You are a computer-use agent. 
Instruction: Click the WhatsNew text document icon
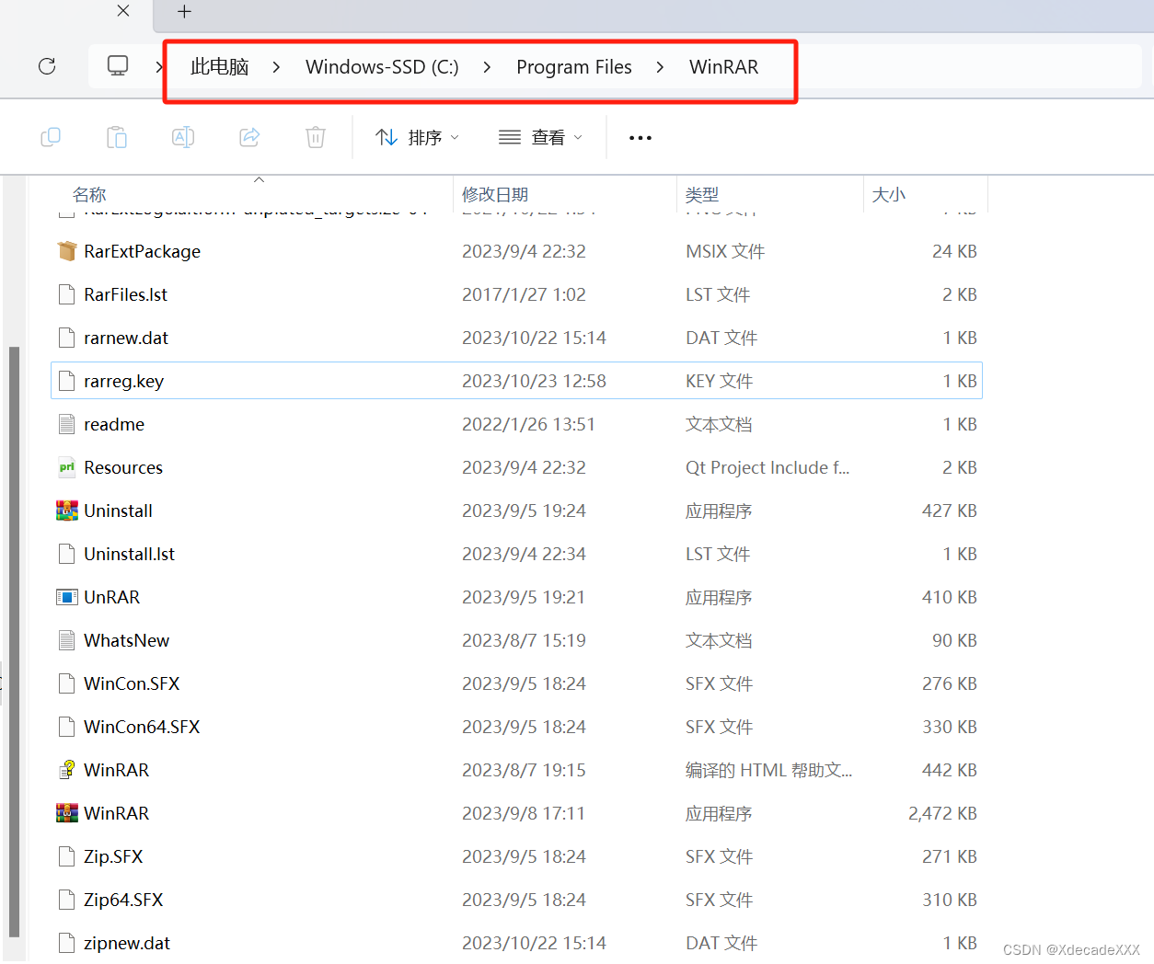[67, 640]
